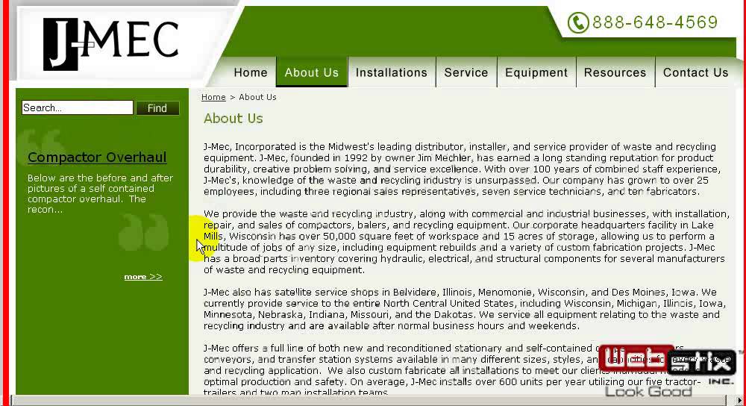This screenshot has height=406, width=746.
Task: Click the 888-648-4569 phone number
Action: (655, 22)
